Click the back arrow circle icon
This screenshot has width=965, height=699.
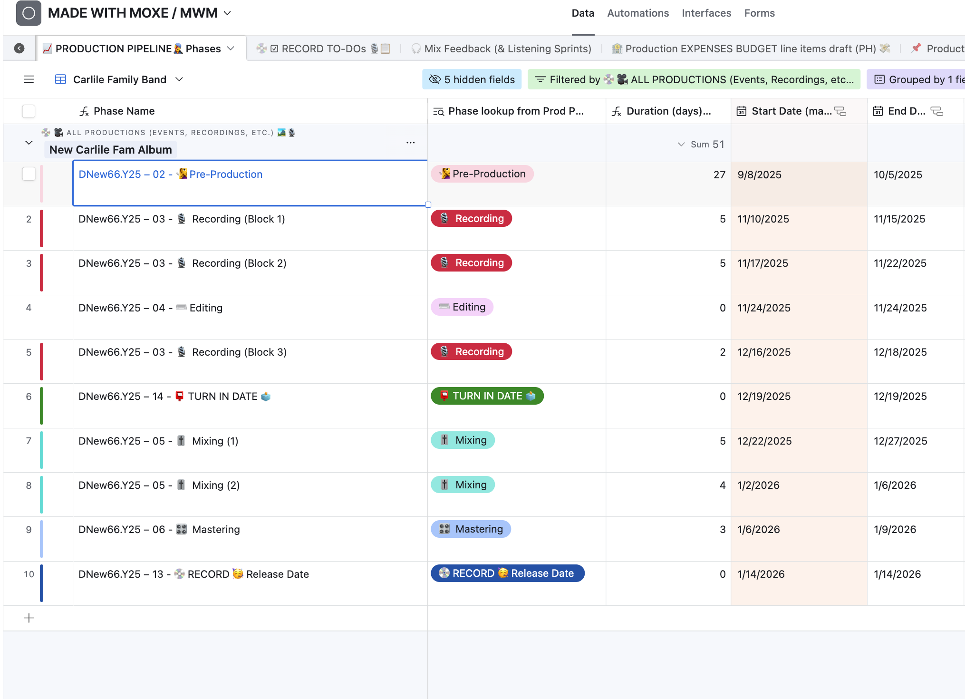pos(19,49)
